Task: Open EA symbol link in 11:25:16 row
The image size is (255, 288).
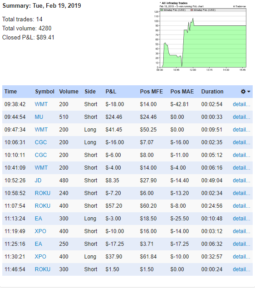Action: coord(39,244)
